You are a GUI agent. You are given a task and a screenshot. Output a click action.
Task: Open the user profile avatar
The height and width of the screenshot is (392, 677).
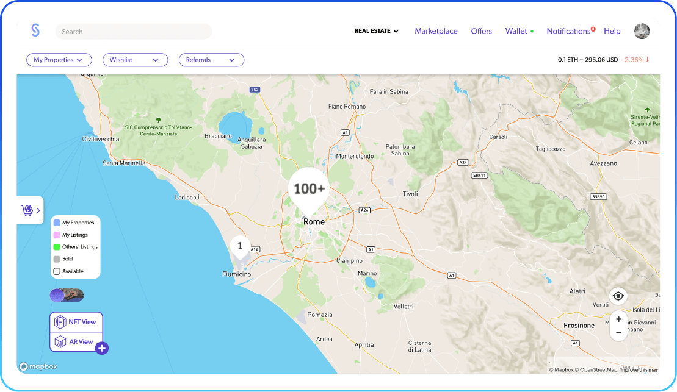(x=642, y=31)
